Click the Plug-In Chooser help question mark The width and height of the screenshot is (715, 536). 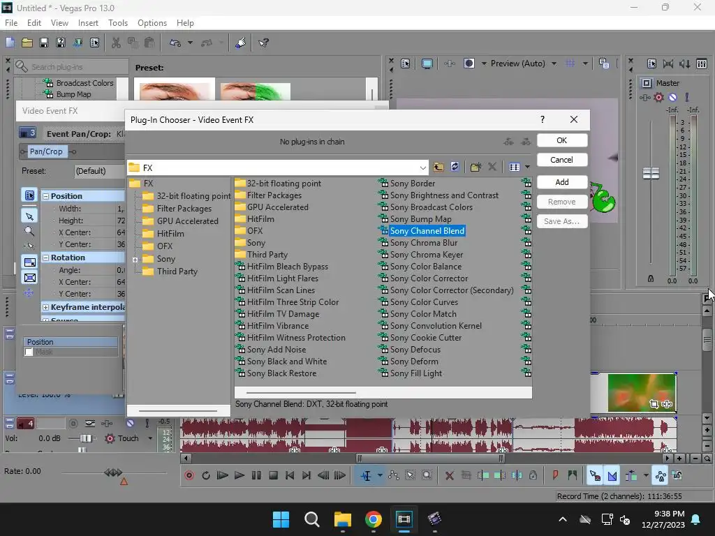coord(542,119)
